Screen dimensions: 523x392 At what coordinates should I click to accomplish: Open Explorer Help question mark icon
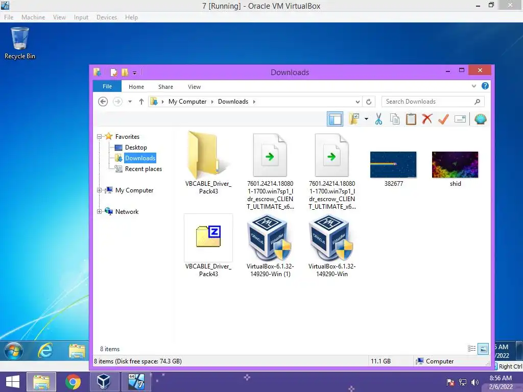pyautogui.click(x=485, y=86)
